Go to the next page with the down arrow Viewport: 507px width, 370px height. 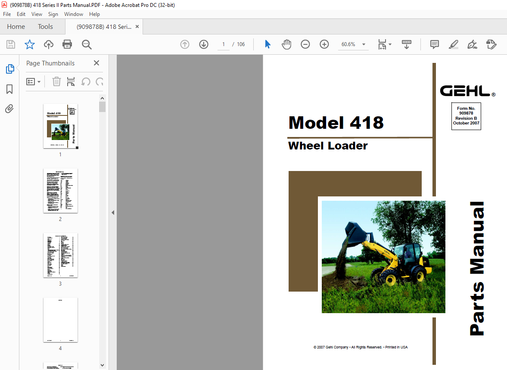pos(204,44)
